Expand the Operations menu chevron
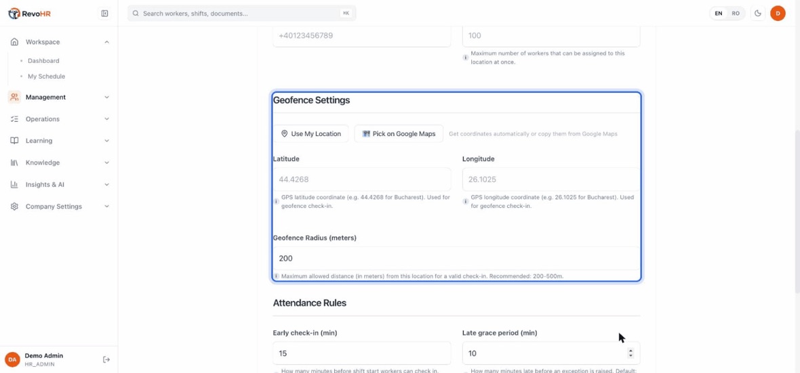Screen dimensions: 800x373 click(x=106, y=118)
